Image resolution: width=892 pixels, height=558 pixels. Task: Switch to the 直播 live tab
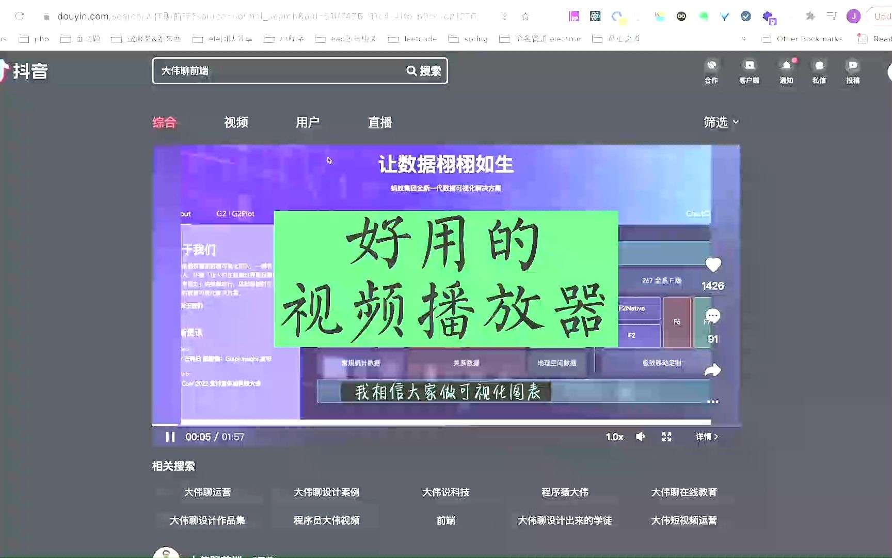pyautogui.click(x=380, y=122)
